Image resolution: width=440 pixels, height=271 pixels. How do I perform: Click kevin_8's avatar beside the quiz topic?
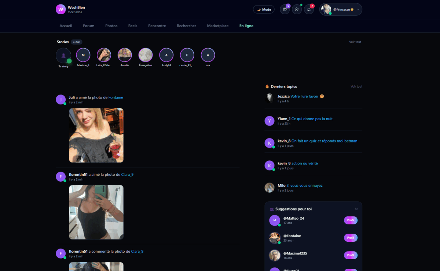[269, 143]
